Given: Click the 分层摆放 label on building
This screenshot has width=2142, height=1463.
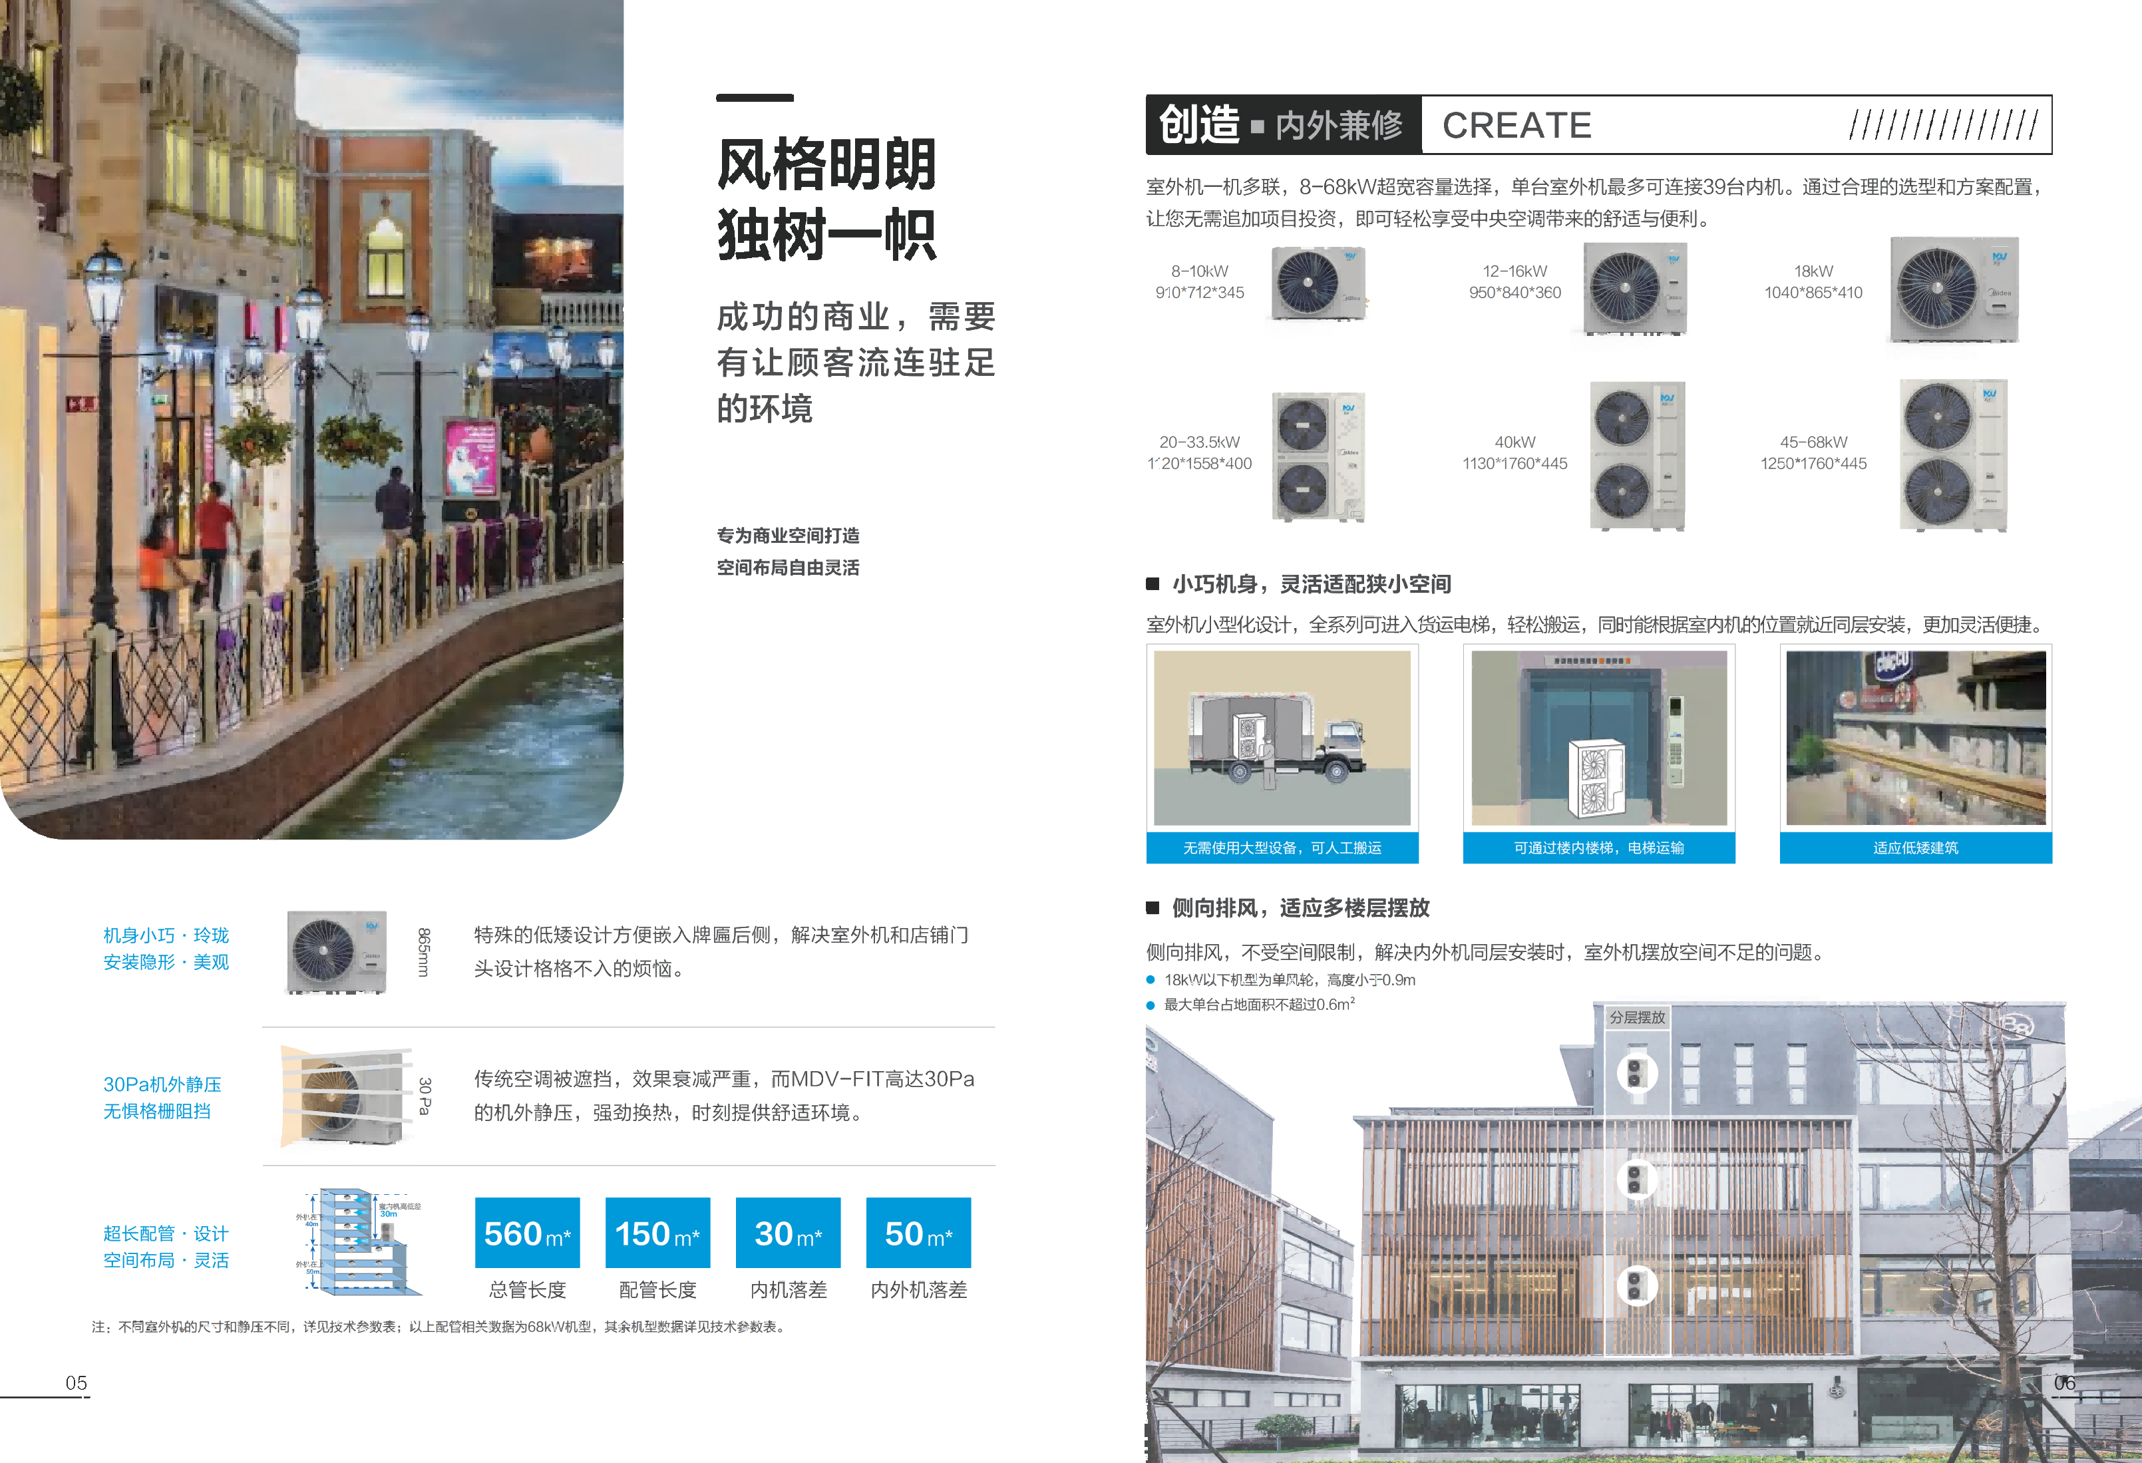Looking at the screenshot, I should click(x=1637, y=1017).
